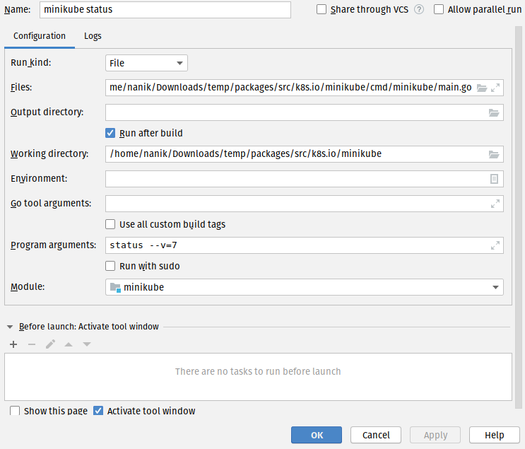Click folder browse icon in Files field
This screenshot has width=525, height=449.
pos(482,88)
